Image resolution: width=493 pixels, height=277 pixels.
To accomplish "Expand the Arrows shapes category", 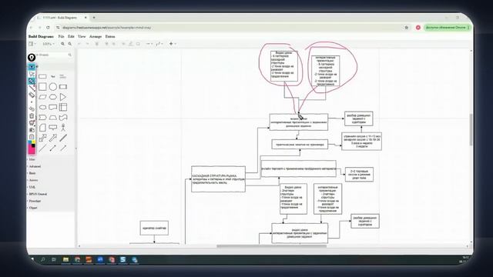I will coord(33,180).
